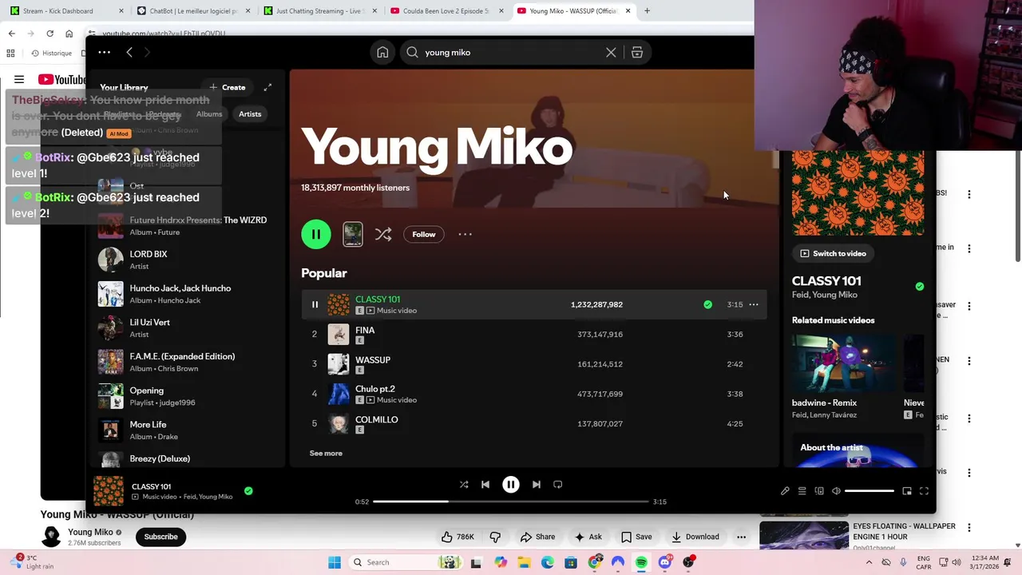
Task: Open the Opening playlist by judge1996
Action: click(189, 396)
